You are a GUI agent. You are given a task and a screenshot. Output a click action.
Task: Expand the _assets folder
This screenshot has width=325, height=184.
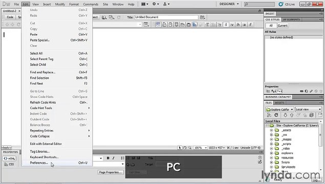point(271,130)
